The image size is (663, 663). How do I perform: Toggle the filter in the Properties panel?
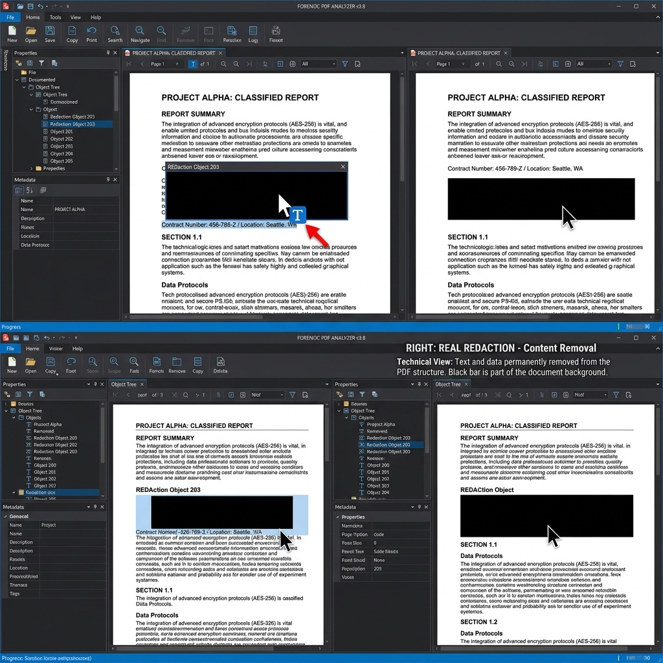pos(42,62)
